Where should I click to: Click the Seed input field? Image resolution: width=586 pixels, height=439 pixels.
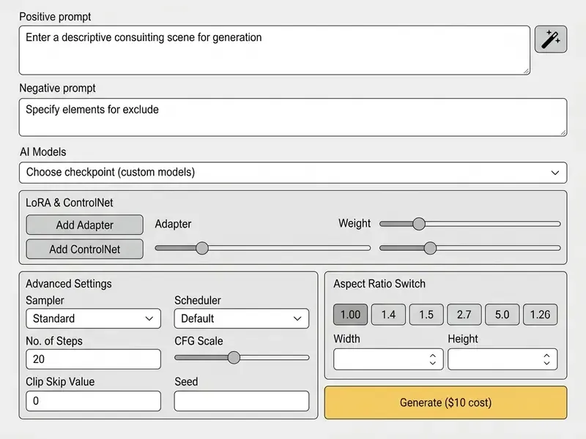pos(242,401)
